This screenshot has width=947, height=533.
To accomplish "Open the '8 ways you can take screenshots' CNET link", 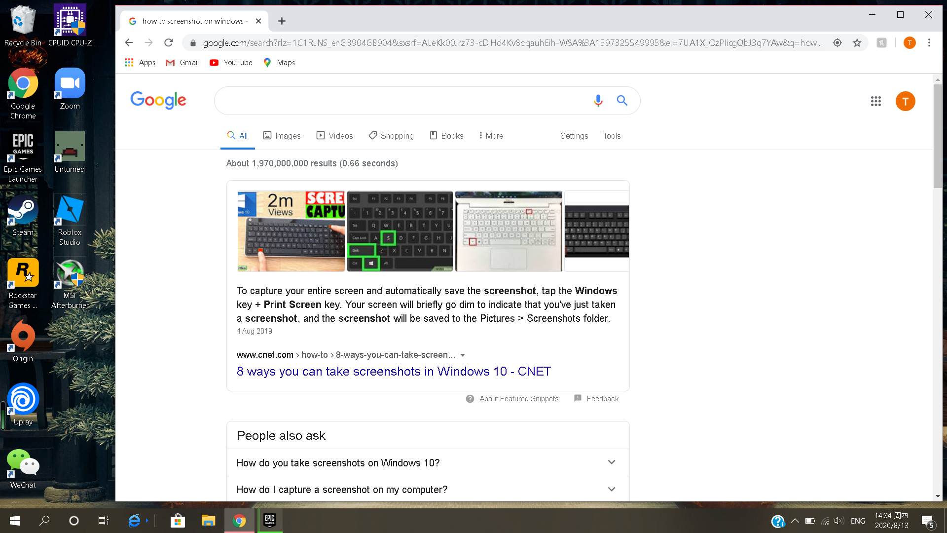I will 394,371.
